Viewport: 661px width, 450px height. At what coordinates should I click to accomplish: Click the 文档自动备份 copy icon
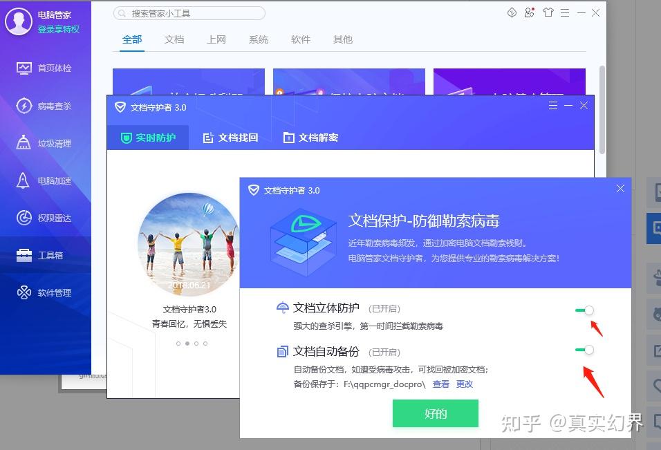tap(282, 351)
